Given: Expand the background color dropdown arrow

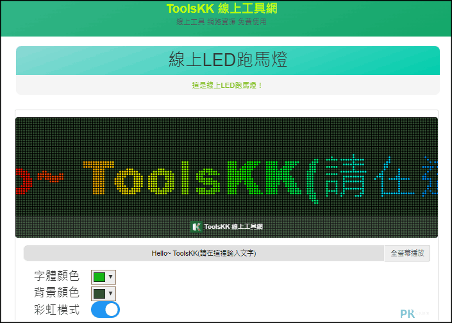Looking at the screenshot, I should click(x=111, y=294).
